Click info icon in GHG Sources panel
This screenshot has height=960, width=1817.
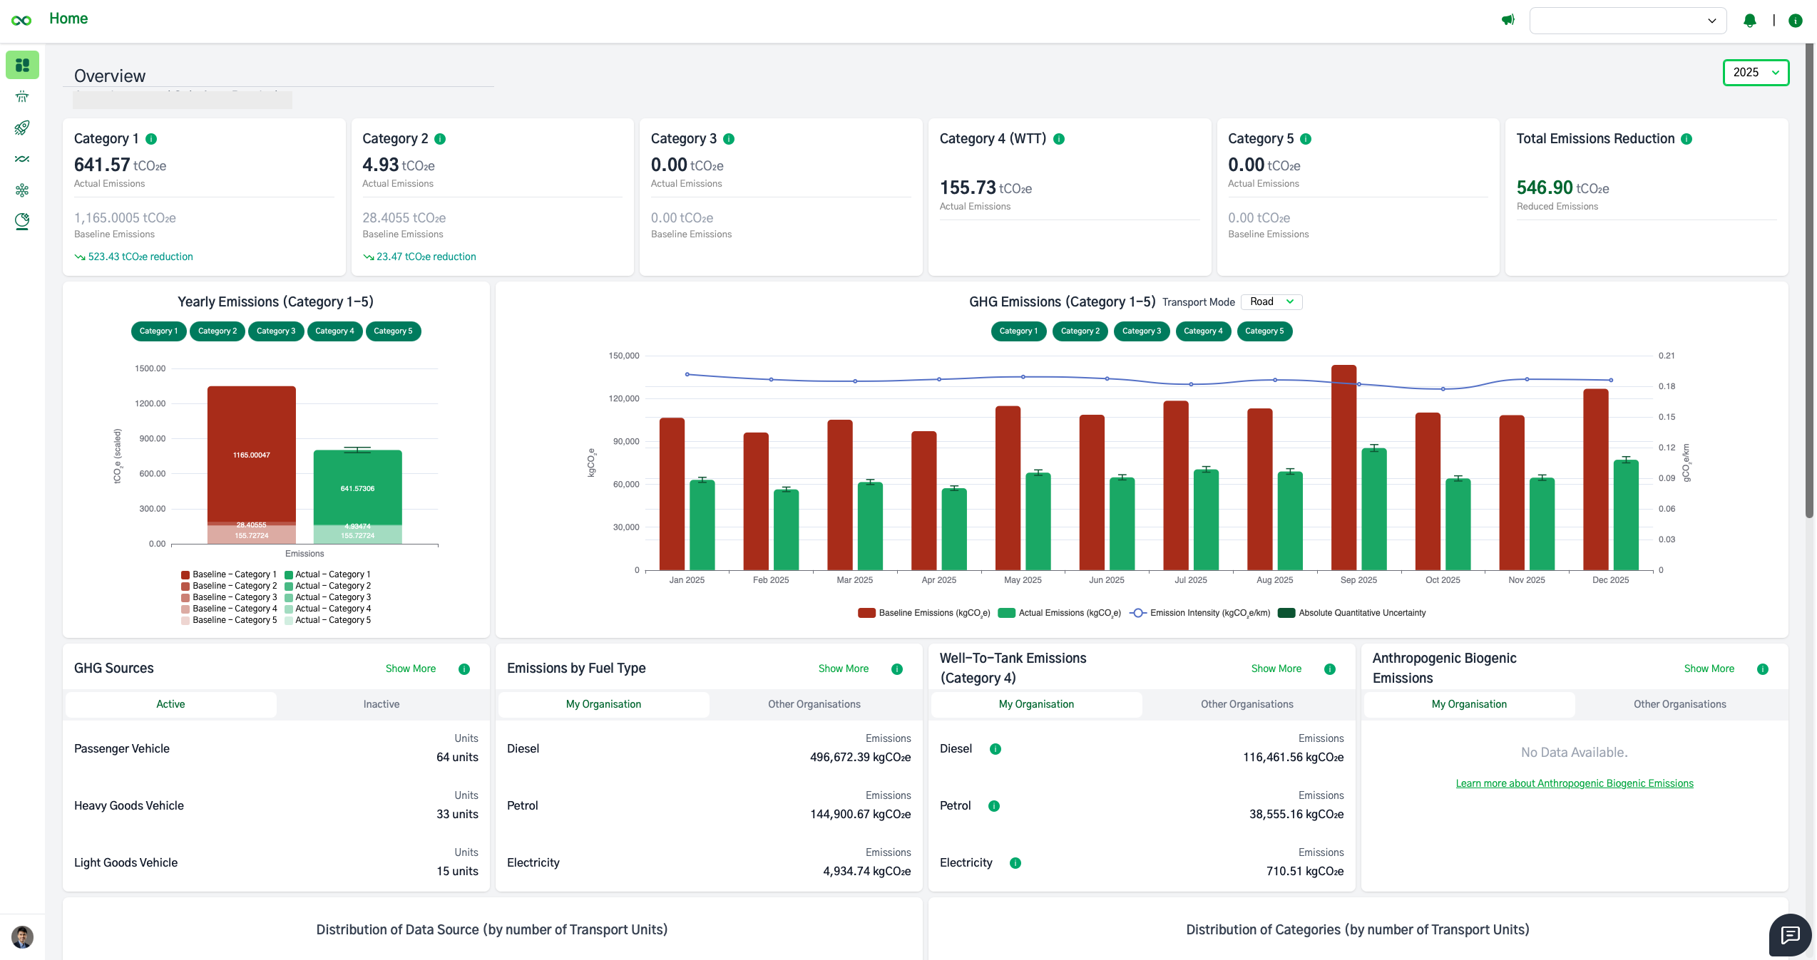pos(464,669)
